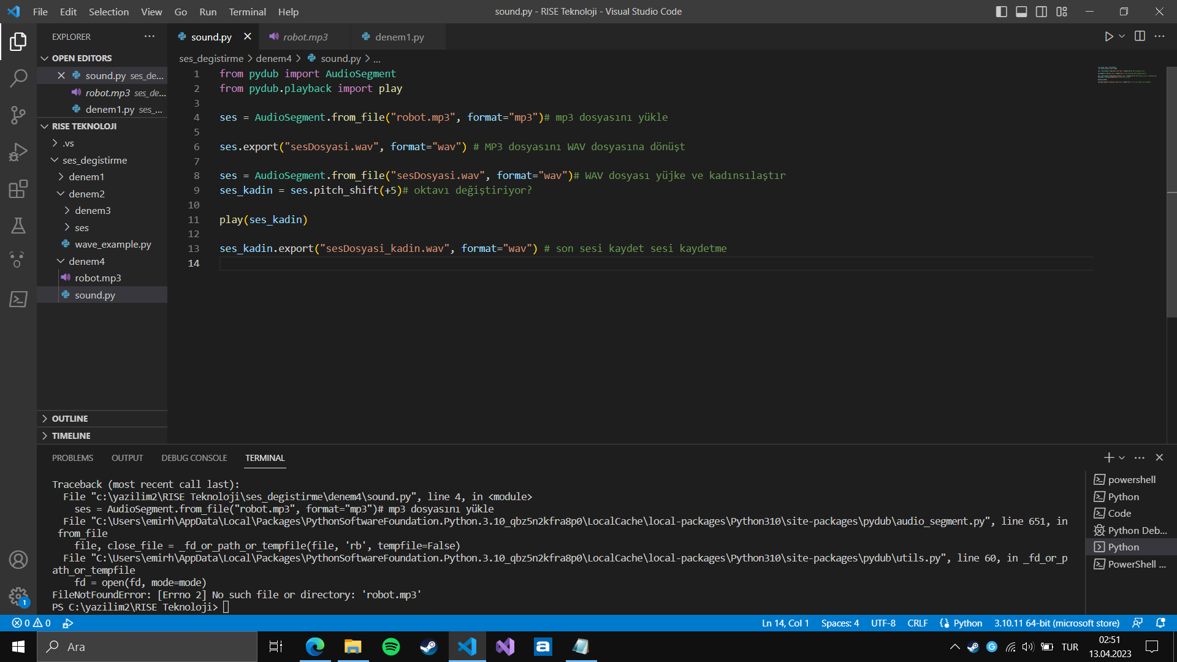The width and height of the screenshot is (1177, 662).
Task: Click the Ln 14, Col 1 status indicator
Action: pos(785,623)
